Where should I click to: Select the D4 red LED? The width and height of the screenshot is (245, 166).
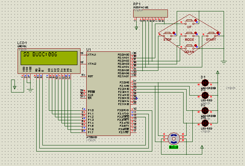[x=205, y=123]
